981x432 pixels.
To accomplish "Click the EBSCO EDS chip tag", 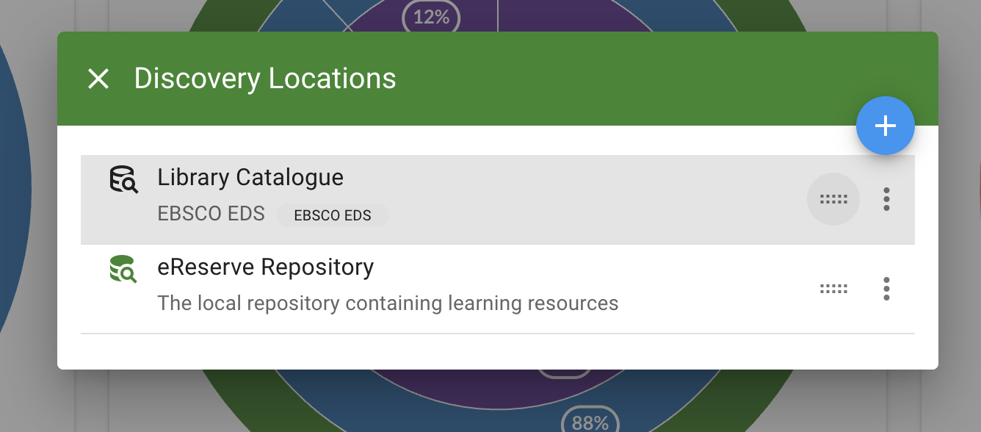I will click(x=333, y=215).
